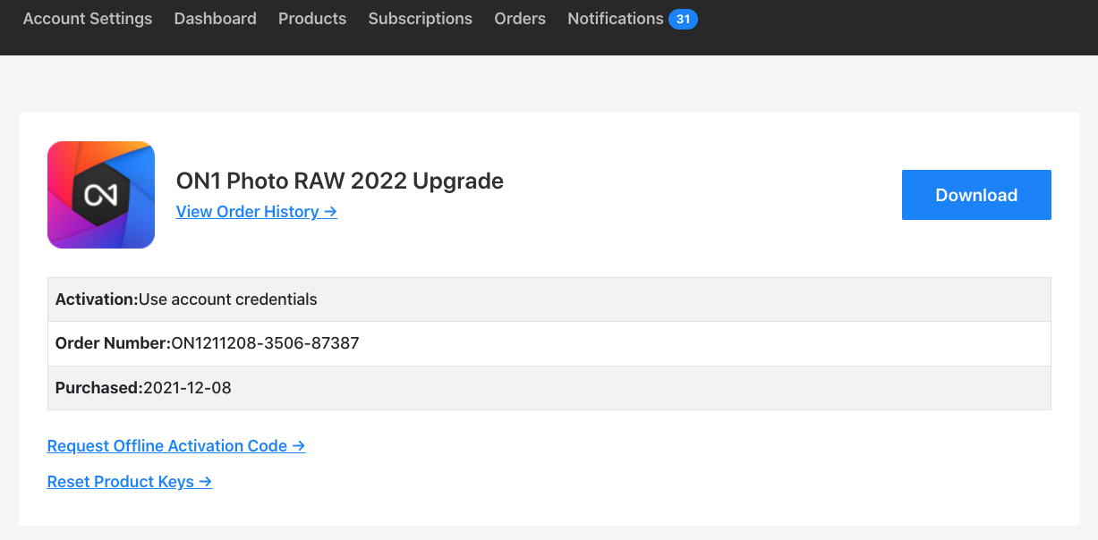The image size is (1098, 540).
Task: Go to the Dashboard tab
Action: pyautogui.click(x=215, y=19)
